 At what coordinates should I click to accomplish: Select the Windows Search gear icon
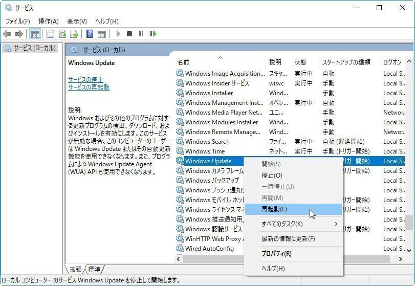point(180,141)
